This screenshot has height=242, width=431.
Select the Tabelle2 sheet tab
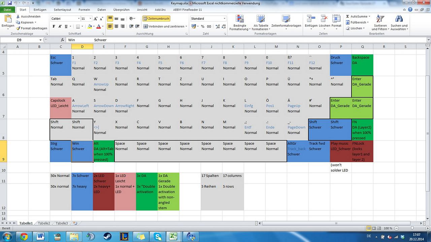point(44,223)
